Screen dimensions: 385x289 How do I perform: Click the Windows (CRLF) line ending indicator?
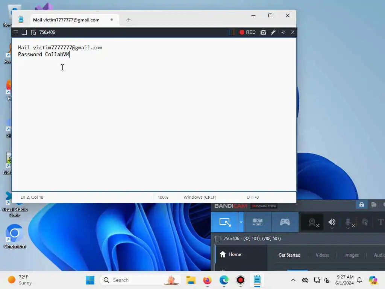(x=200, y=197)
